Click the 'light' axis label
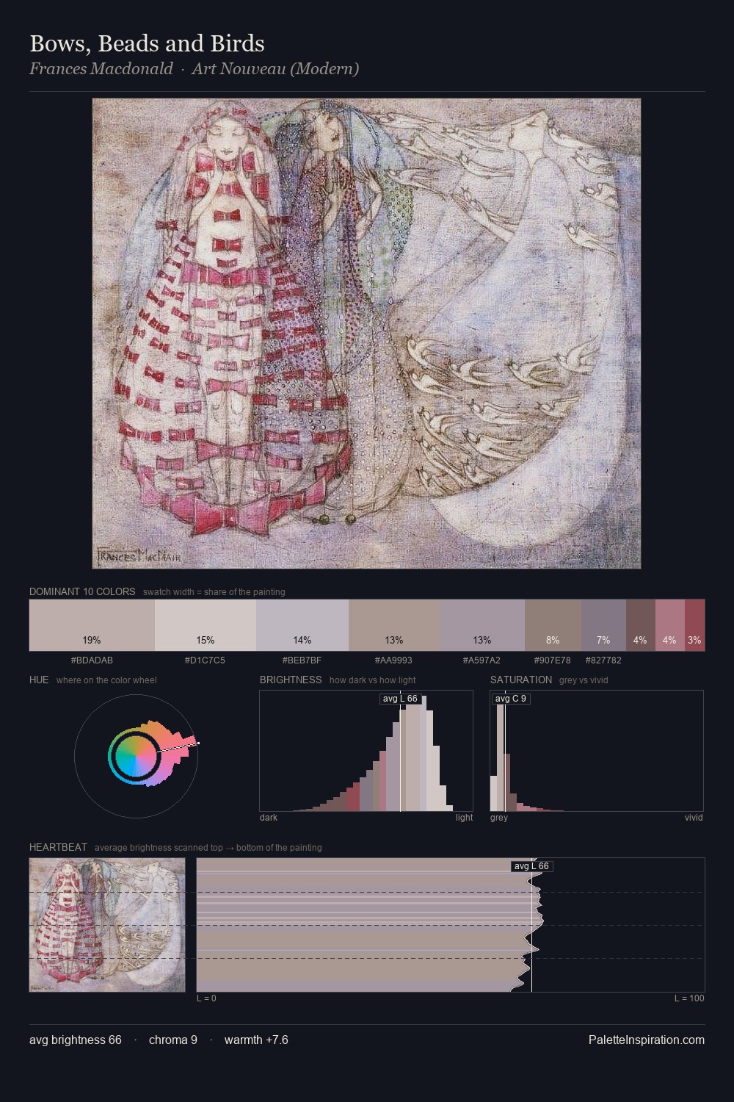734x1102 pixels. [465, 818]
